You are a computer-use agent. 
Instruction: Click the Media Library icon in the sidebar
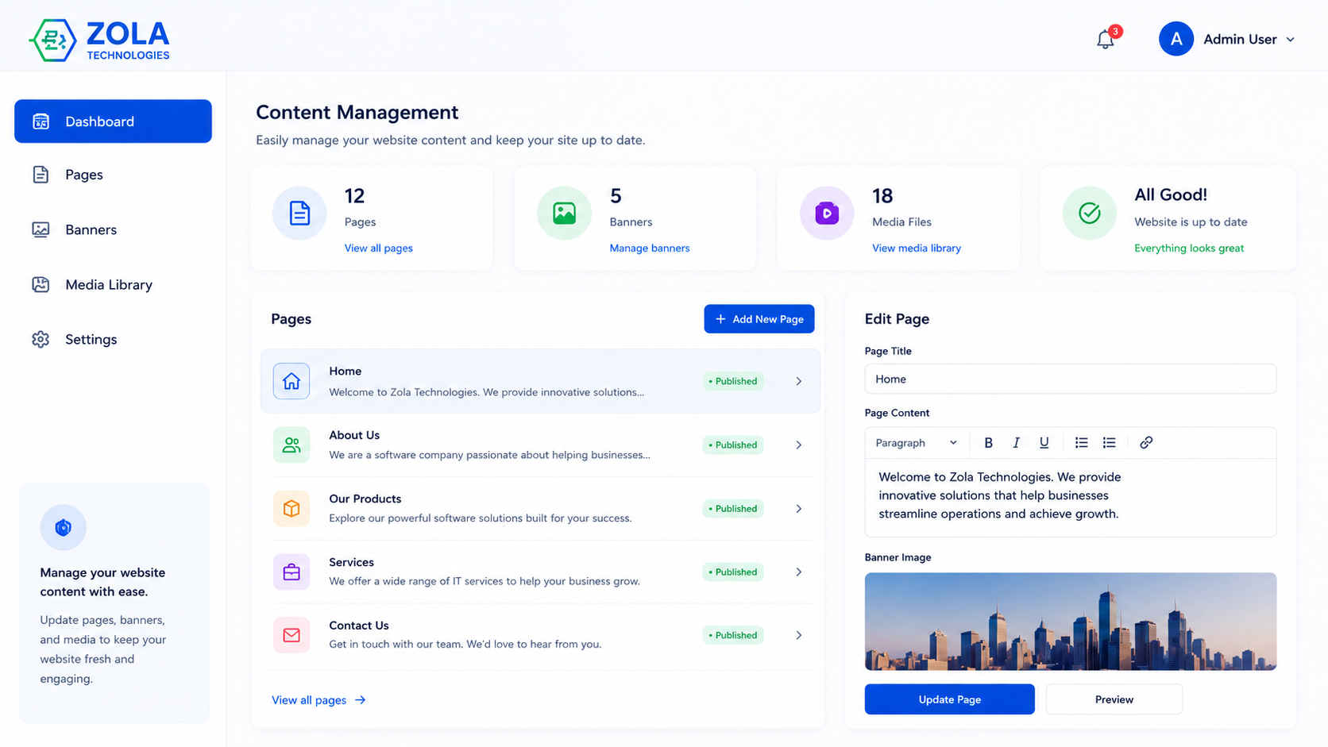pos(41,284)
